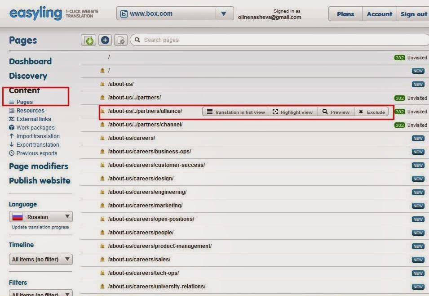
Task: Open Work packages link
Action: pos(35,127)
